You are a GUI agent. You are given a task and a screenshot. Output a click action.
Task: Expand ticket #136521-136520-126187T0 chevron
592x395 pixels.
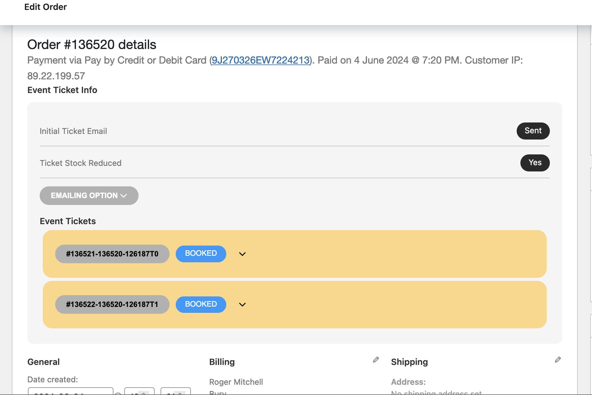[x=242, y=254]
